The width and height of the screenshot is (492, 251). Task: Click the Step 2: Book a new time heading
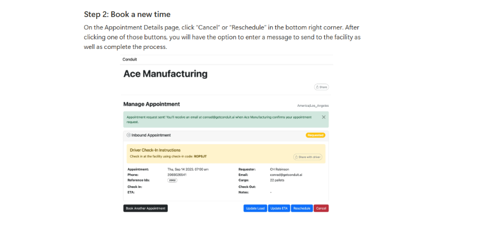coord(127,14)
